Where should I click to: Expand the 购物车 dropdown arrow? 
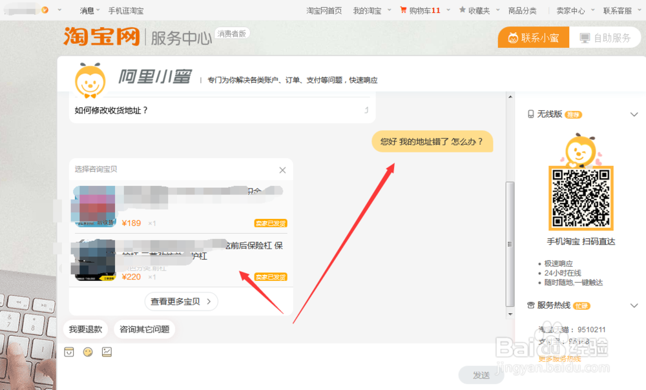point(448,10)
